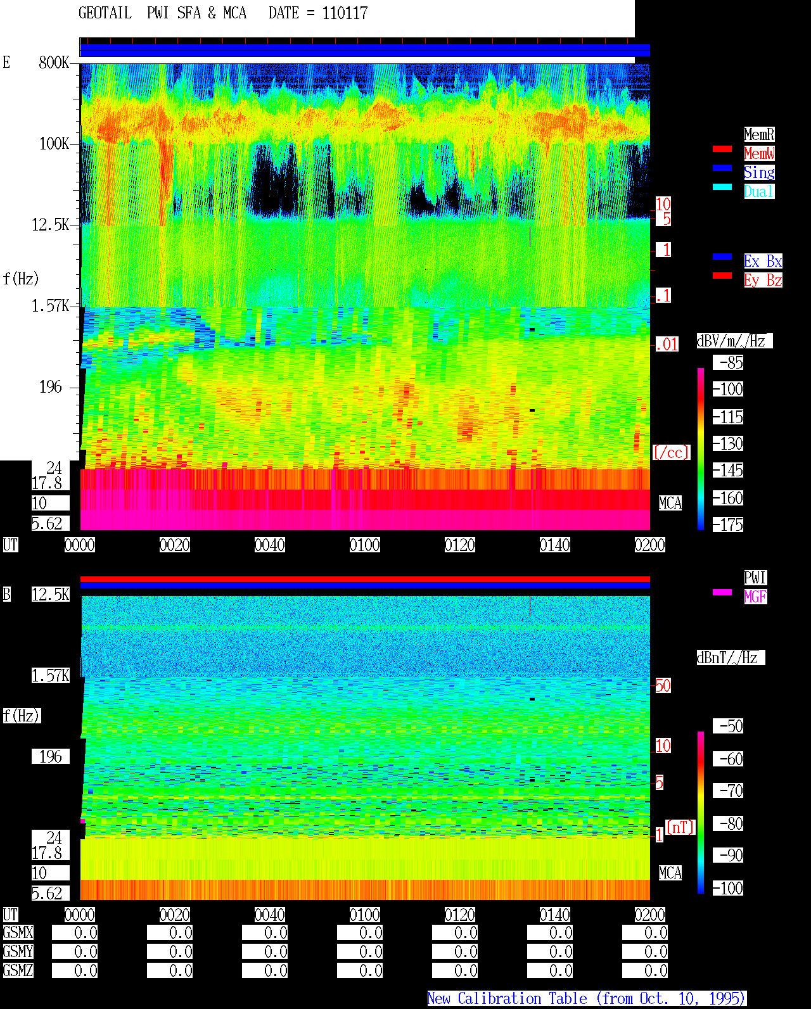Click the f(Hz) label of B panel

point(21,716)
